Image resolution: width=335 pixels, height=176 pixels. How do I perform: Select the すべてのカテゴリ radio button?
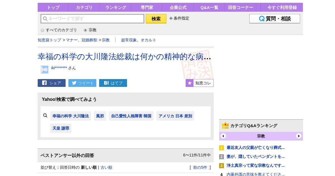[42, 30]
